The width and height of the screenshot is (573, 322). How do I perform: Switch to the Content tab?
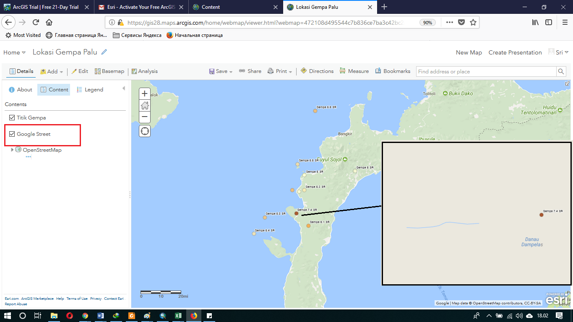pyautogui.click(x=54, y=90)
